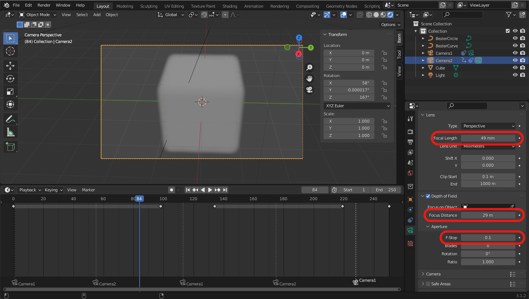The image size is (529, 299).
Task: Click the Camera2 marker at frame 175
Action: coord(276,282)
